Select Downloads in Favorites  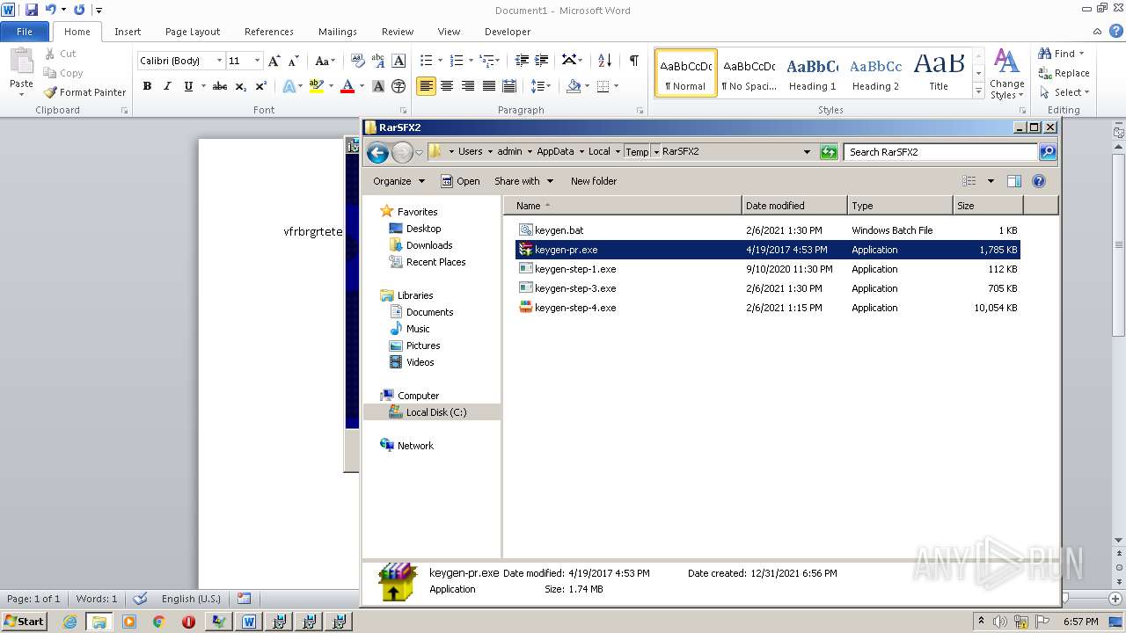pyautogui.click(x=429, y=245)
